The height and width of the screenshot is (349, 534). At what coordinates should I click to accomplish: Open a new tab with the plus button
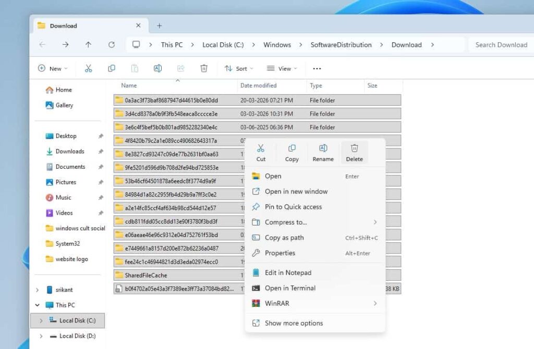pyautogui.click(x=159, y=26)
